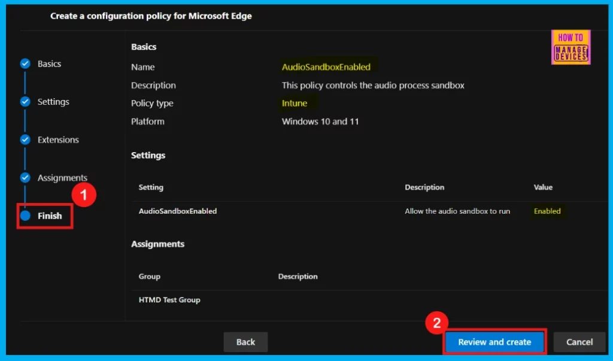Image resolution: width=613 pixels, height=361 pixels.
Task: Click the description 'This policy controls the audio process sandbox'
Action: pyautogui.click(x=373, y=85)
